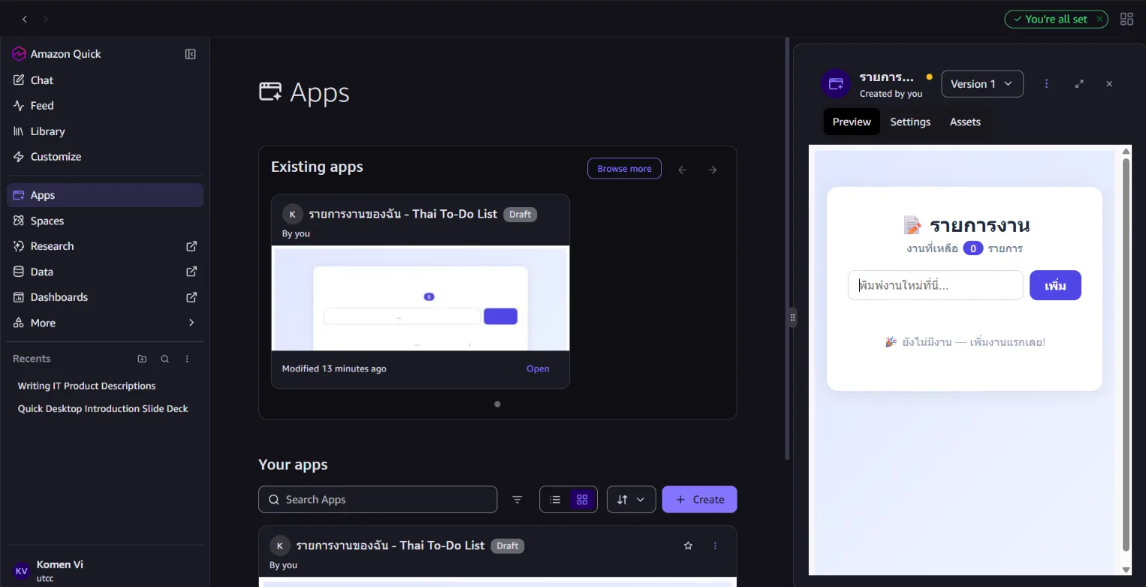The width and height of the screenshot is (1146, 587).
Task: Switch to the Settings tab
Action: (x=910, y=122)
